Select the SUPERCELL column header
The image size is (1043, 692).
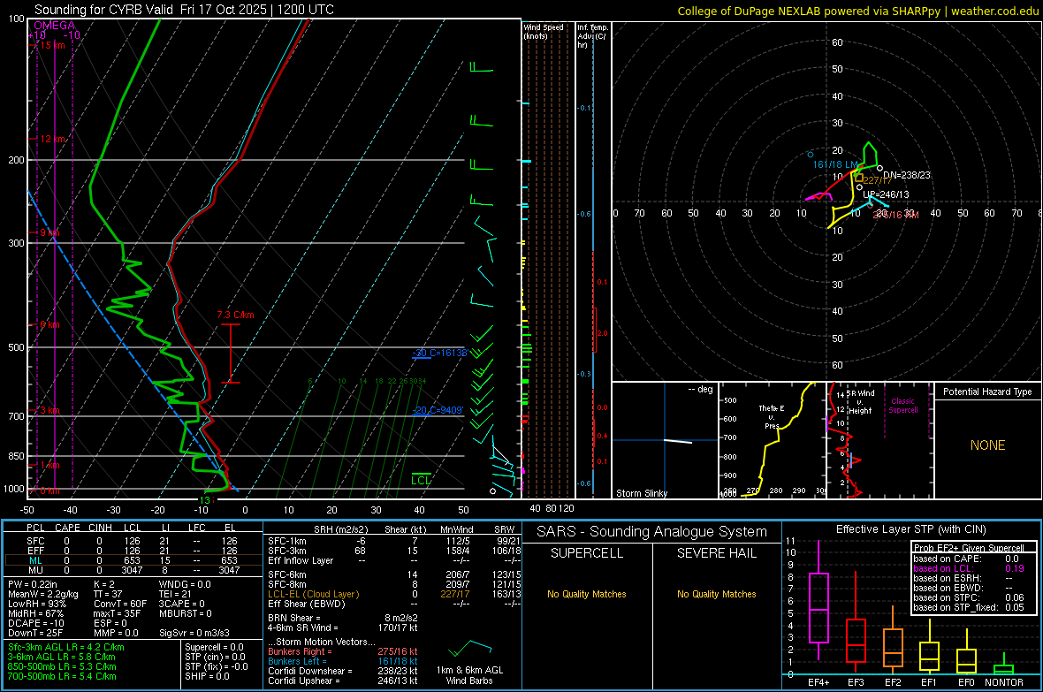587,553
